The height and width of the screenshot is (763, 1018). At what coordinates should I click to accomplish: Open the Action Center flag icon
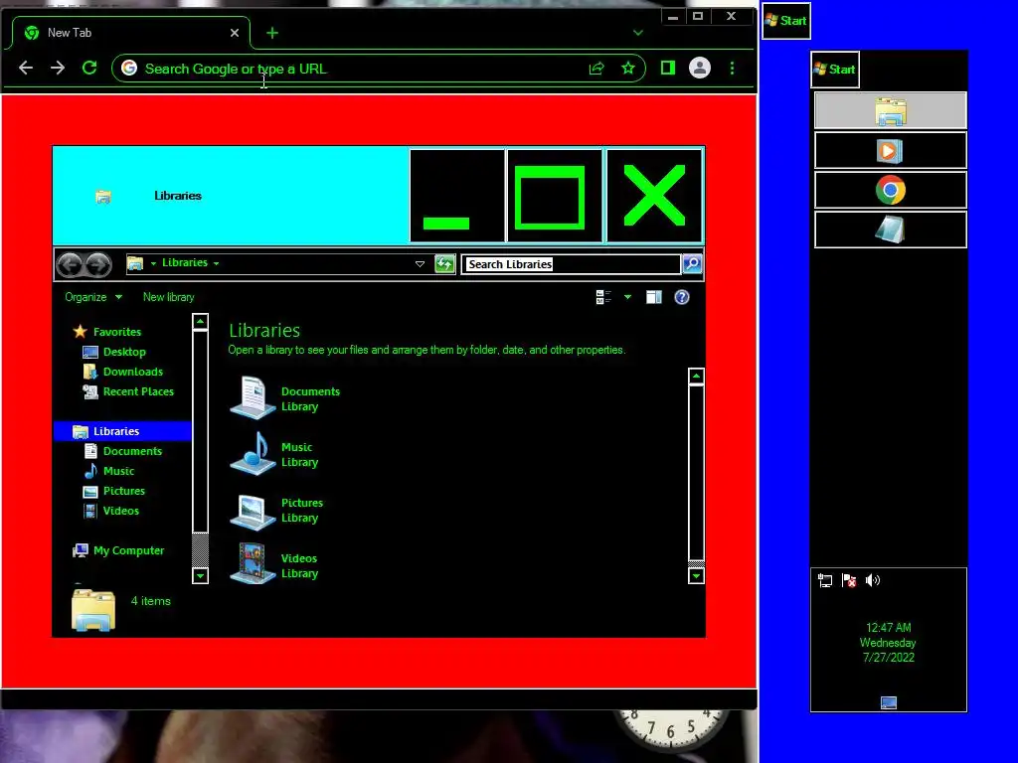[849, 580]
